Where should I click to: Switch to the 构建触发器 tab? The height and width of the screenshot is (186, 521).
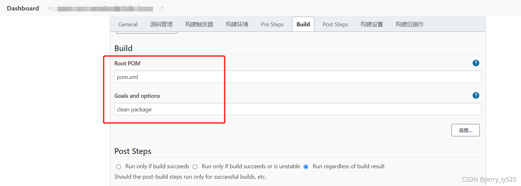point(199,24)
